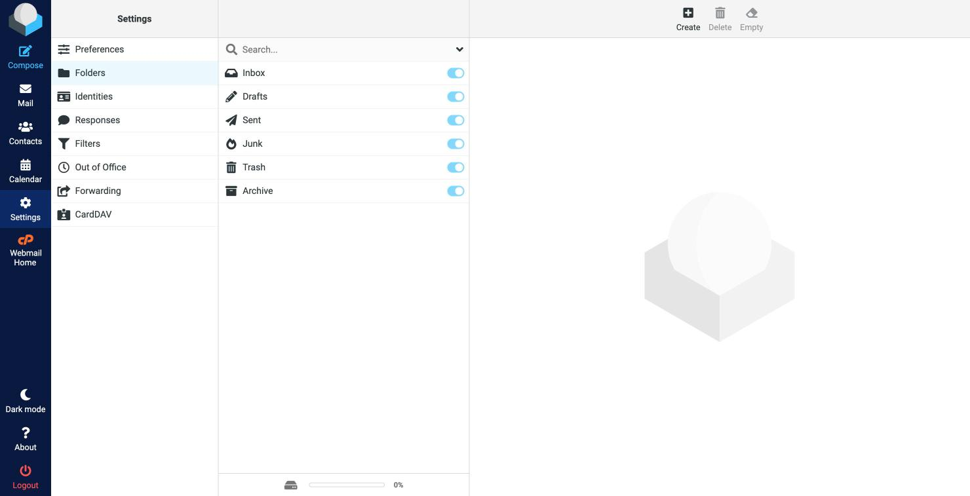Select the Sent folder name
This screenshot has width=970, height=496.
pos(252,120)
